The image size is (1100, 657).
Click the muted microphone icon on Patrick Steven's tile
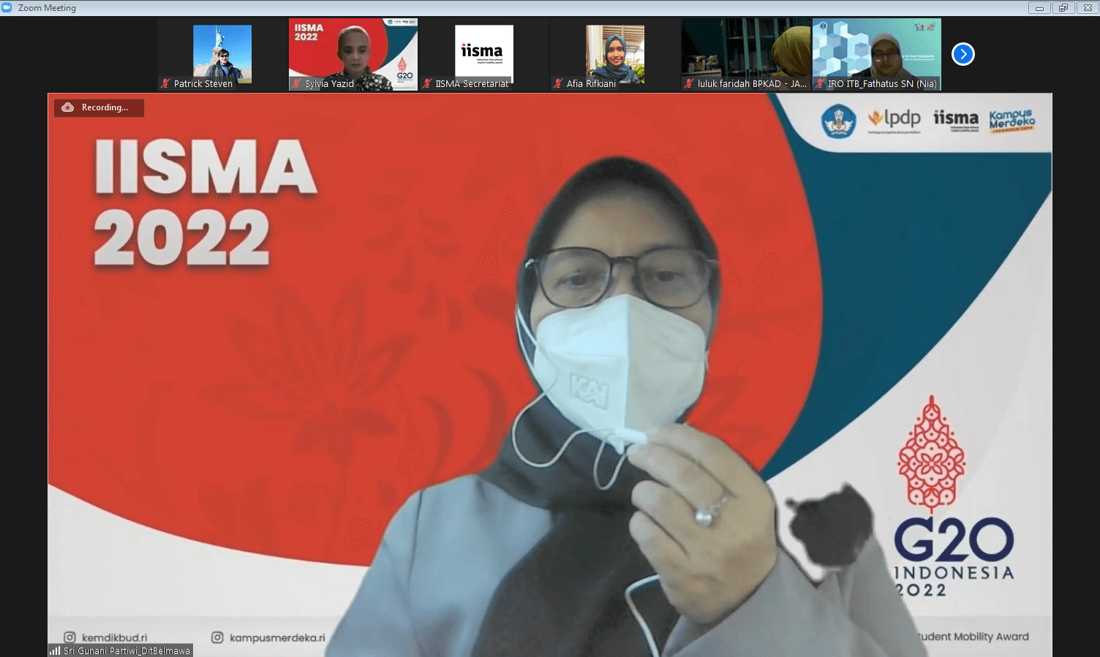[165, 83]
